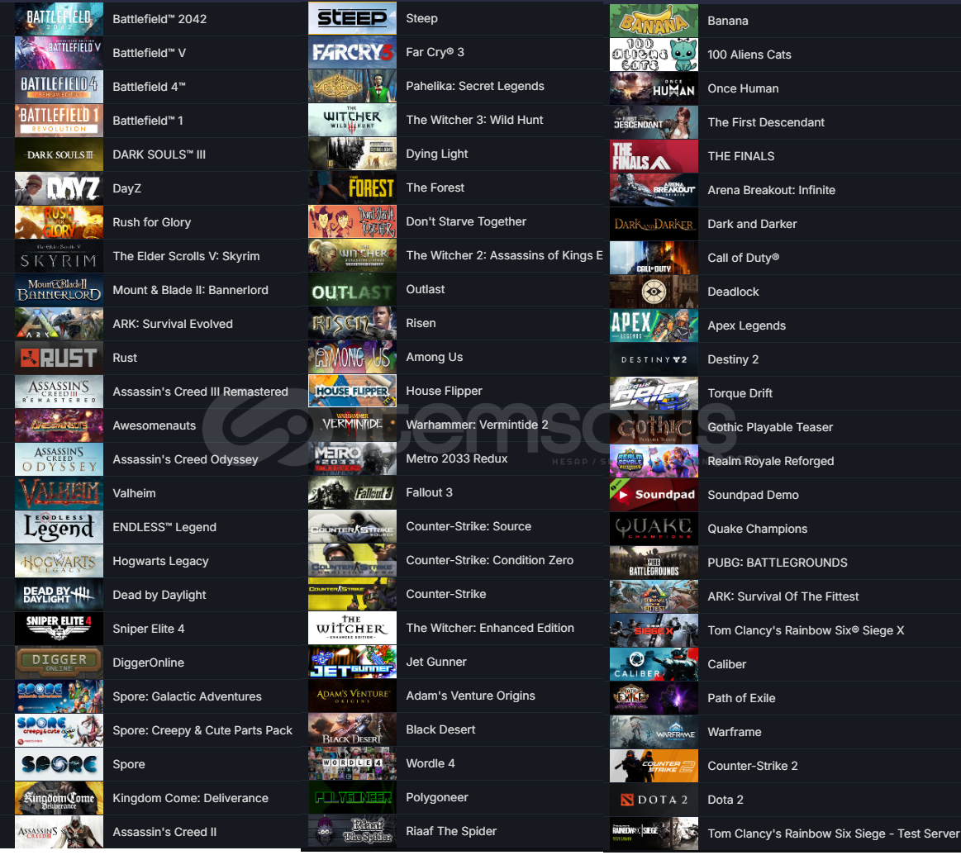Click Mount & Blade II: Bannerlord title
961x855 pixels.
pyautogui.click(x=191, y=290)
